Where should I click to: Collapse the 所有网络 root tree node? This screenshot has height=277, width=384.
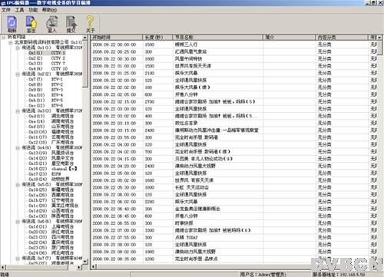click(x=4, y=38)
